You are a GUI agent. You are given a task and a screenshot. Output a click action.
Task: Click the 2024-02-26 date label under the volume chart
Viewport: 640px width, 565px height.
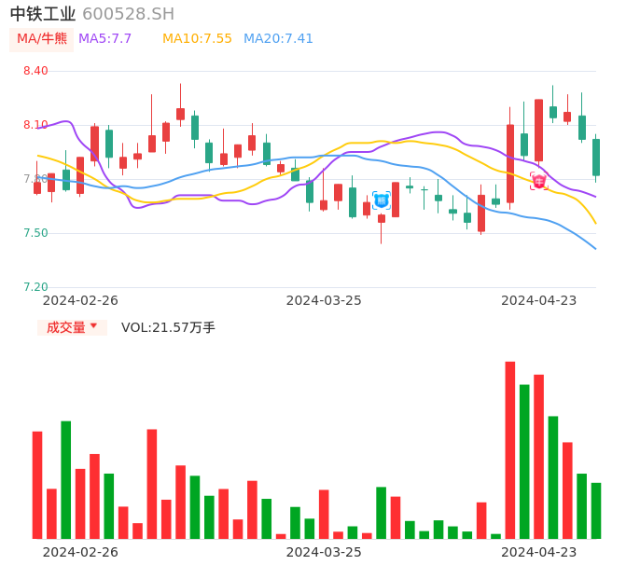[80, 552]
